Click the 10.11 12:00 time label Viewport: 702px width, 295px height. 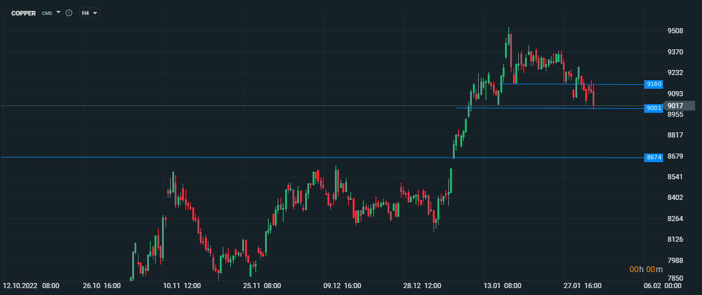pos(182,285)
